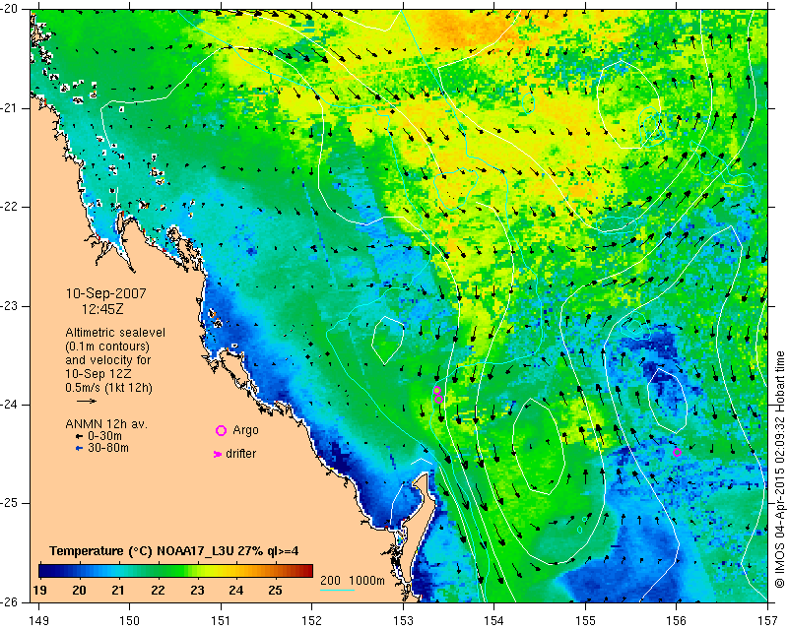Select the lone Argo float marker near 156°E
The width and height of the screenshot is (788, 630).
(x=677, y=452)
